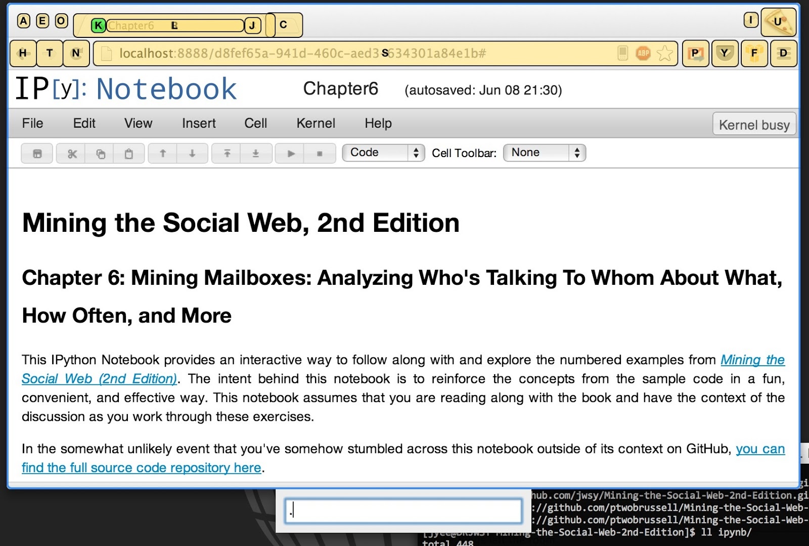The height and width of the screenshot is (546, 809).
Task: Click the small button hinted I
Action: (751, 20)
